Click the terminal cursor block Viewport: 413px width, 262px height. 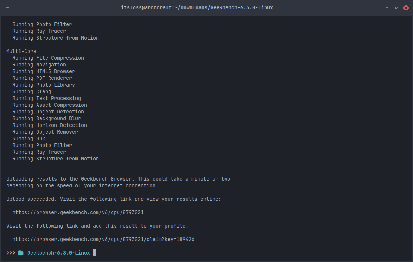tap(94, 253)
